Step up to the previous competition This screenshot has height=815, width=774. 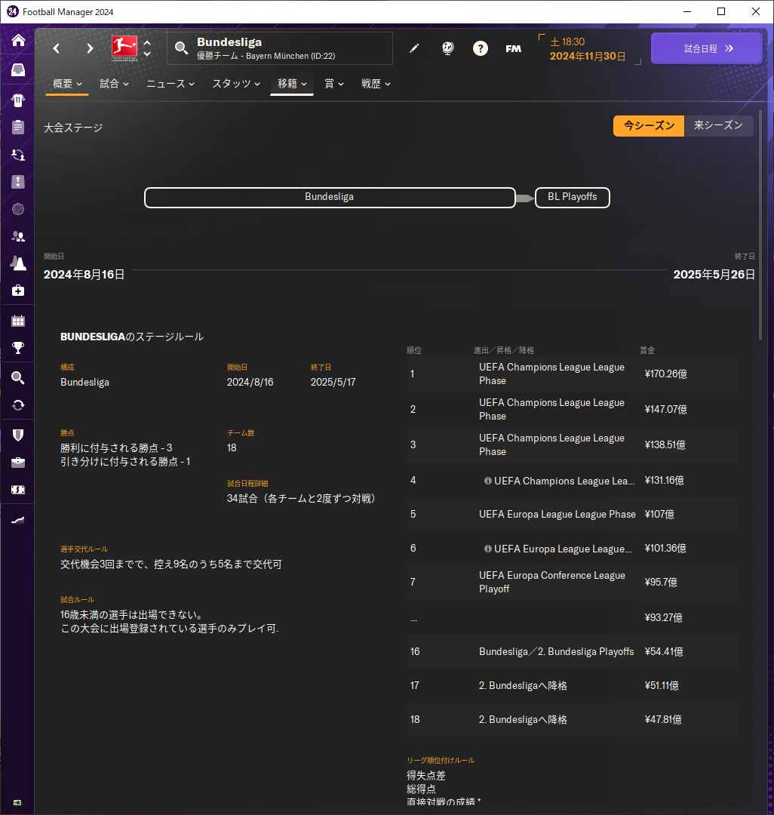pos(147,43)
